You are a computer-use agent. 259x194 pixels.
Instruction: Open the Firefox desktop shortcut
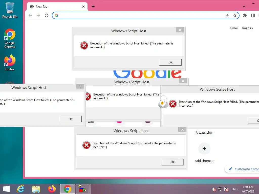[10, 63]
